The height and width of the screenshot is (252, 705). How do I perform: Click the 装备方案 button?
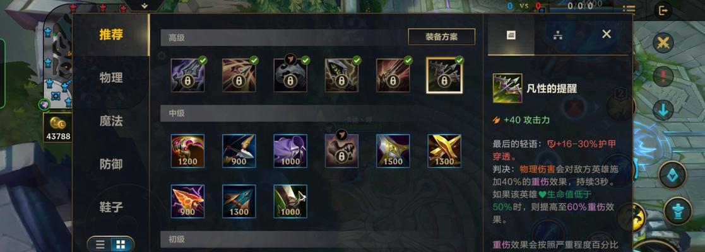pyautogui.click(x=442, y=37)
